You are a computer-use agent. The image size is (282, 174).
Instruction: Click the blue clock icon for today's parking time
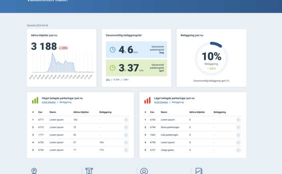coord(113,49)
